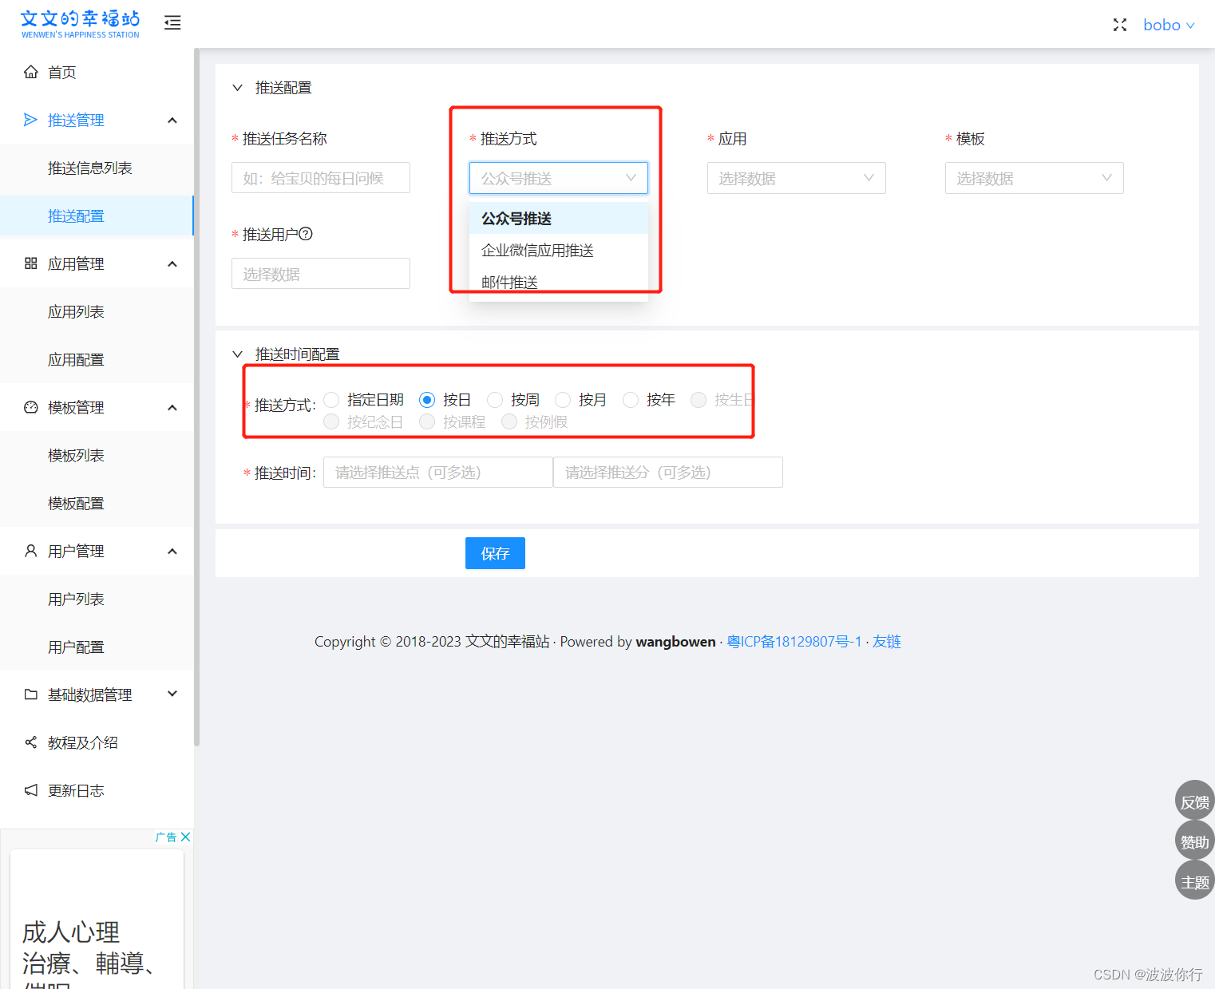Close the advertisement with the X icon
This screenshot has height=989, width=1215.
tap(185, 837)
